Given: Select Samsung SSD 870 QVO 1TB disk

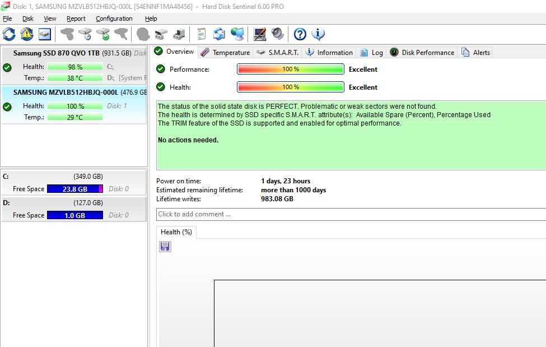Looking at the screenshot, I should coord(74,66).
